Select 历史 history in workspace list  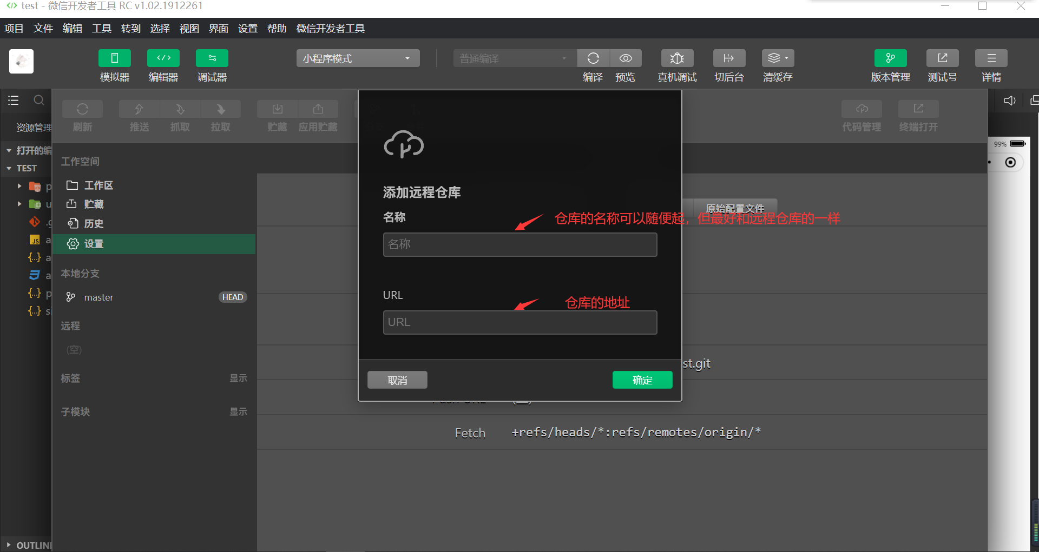coord(154,224)
